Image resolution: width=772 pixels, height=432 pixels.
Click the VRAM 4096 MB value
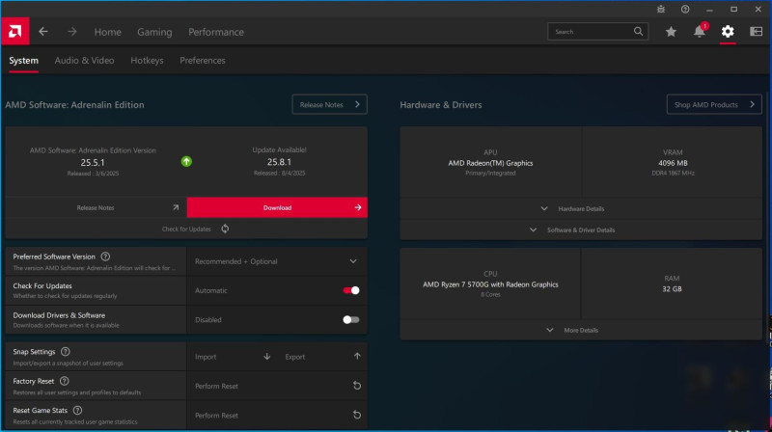pyautogui.click(x=673, y=163)
